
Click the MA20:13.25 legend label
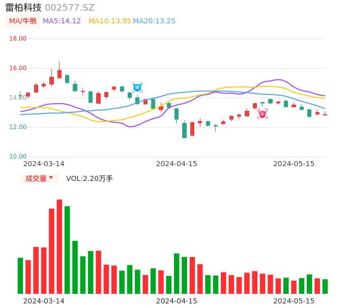pyautogui.click(x=154, y=21)
